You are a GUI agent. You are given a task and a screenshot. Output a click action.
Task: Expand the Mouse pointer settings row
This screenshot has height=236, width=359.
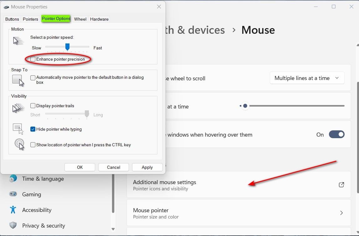[238, 213]
